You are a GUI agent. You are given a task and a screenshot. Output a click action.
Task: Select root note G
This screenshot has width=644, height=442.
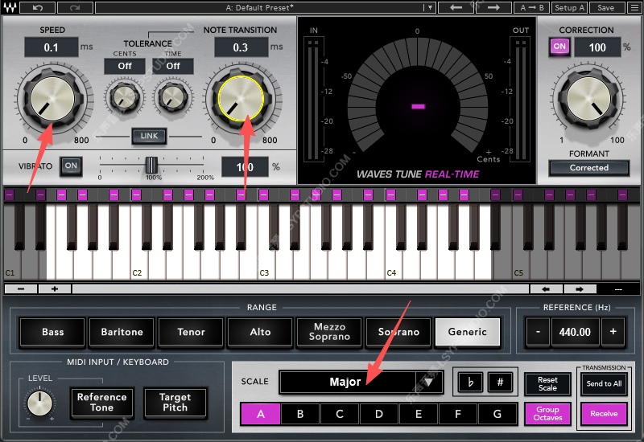pos(497,414)
